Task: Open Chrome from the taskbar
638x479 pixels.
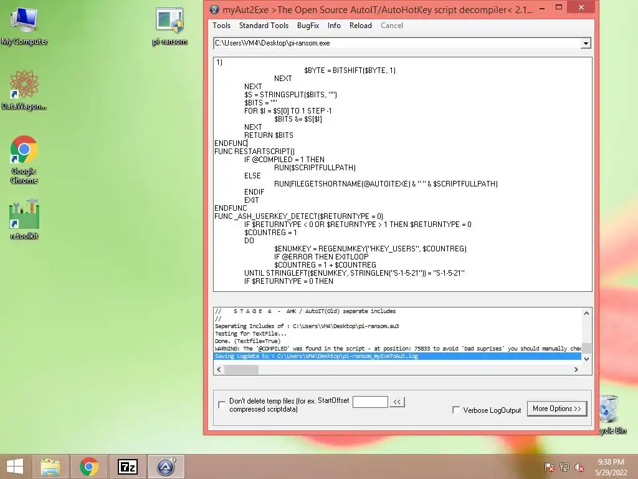Action: (89, 467)
